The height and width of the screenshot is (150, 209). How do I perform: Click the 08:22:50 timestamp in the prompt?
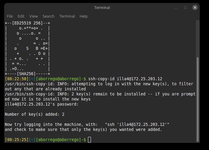coord(17,79)
